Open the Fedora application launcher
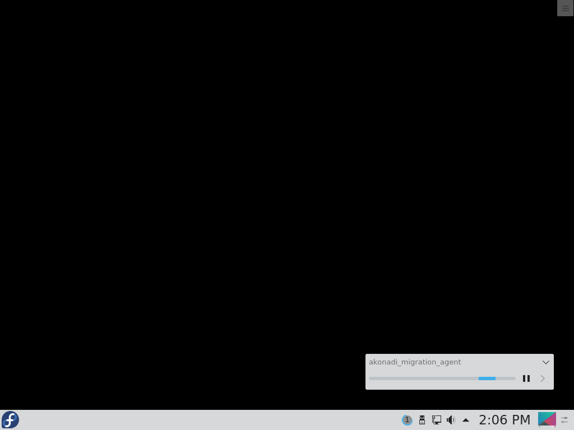Viewport: 574px width, 430px height. coord(10,420)
